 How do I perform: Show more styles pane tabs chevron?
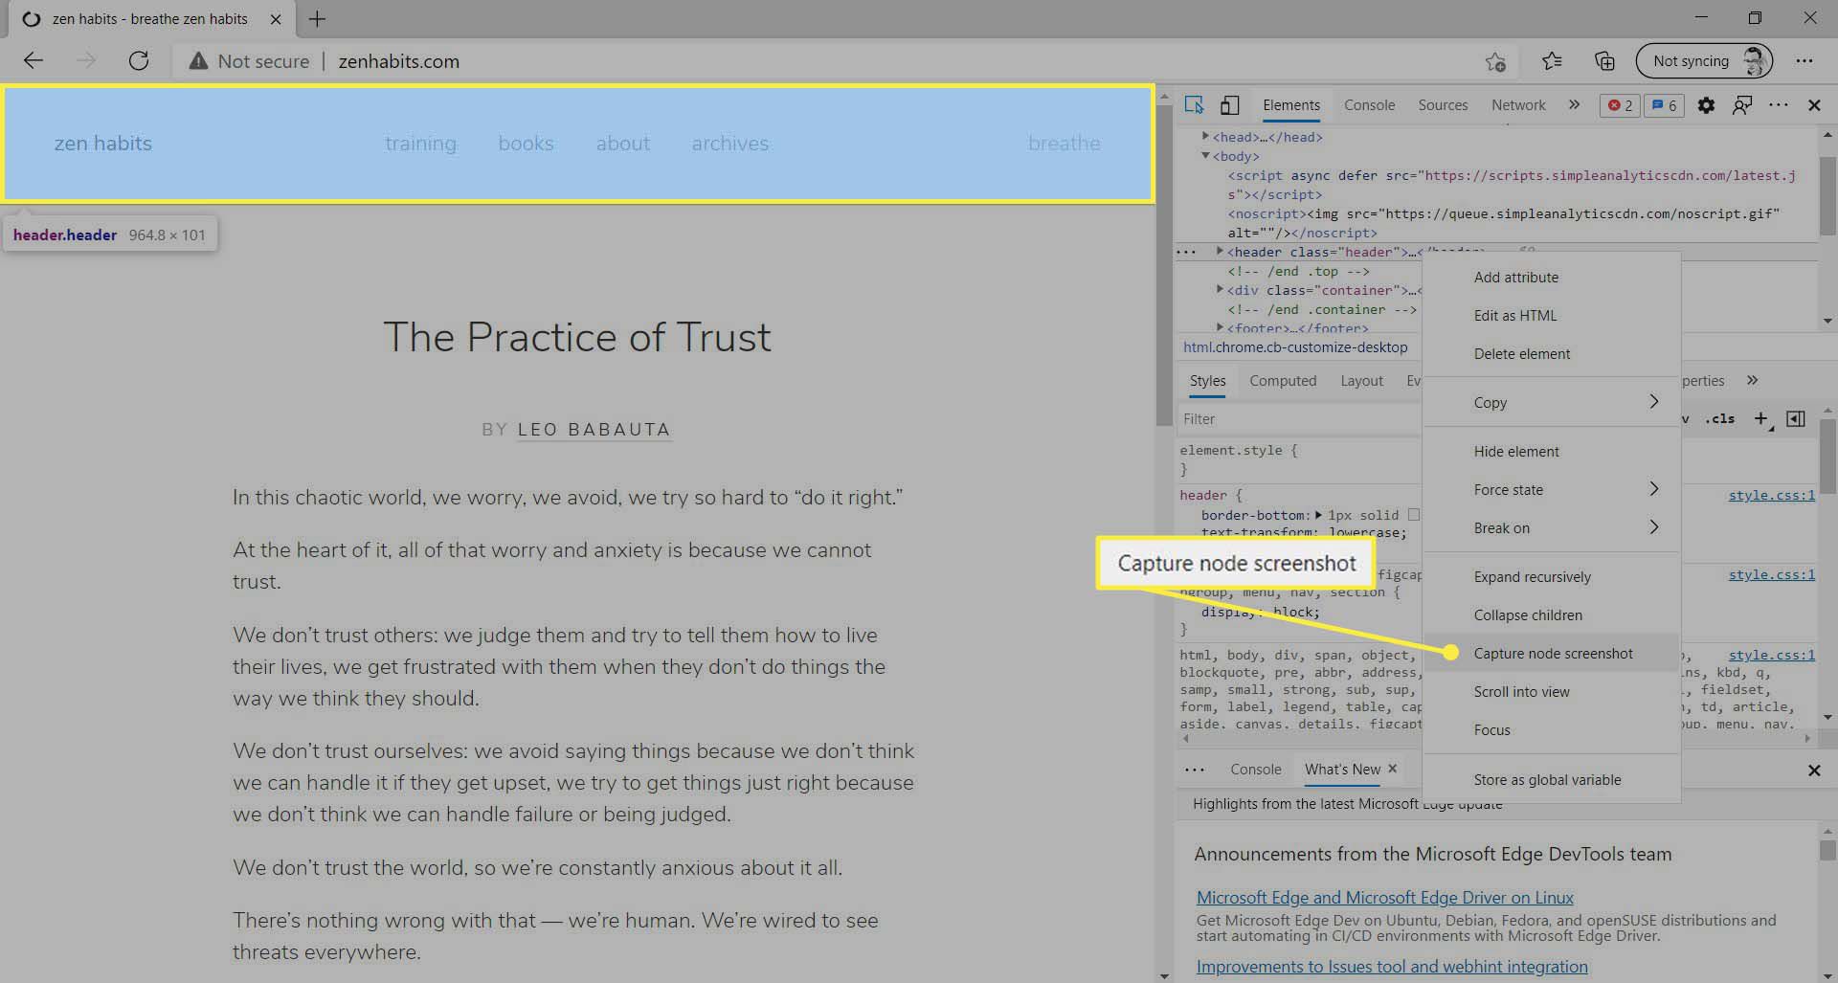1752,380
